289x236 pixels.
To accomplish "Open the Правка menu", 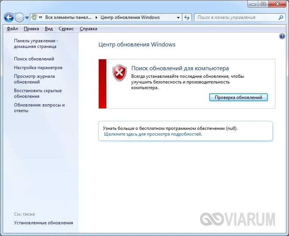I will (x=31, y=29).
